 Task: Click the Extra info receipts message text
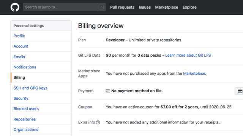pos(163,122)
